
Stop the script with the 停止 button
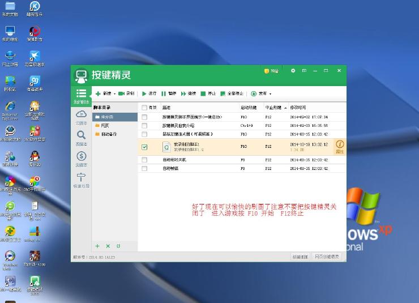click(x=208, y=93)
